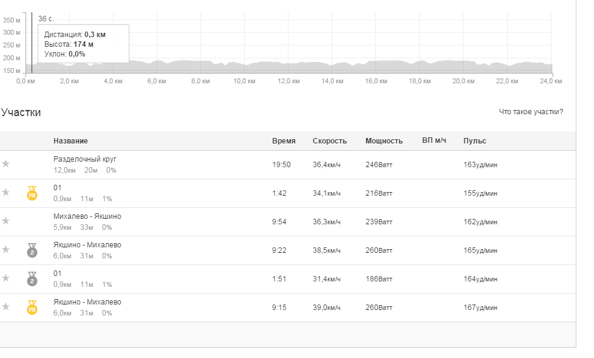This screenshot has width=594, height=358.
Task: Star segment 01 with time 1:51
Action: 5,278
